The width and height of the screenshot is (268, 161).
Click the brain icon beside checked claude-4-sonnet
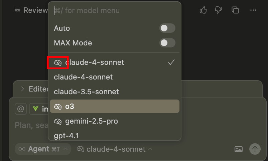(58, 62)
